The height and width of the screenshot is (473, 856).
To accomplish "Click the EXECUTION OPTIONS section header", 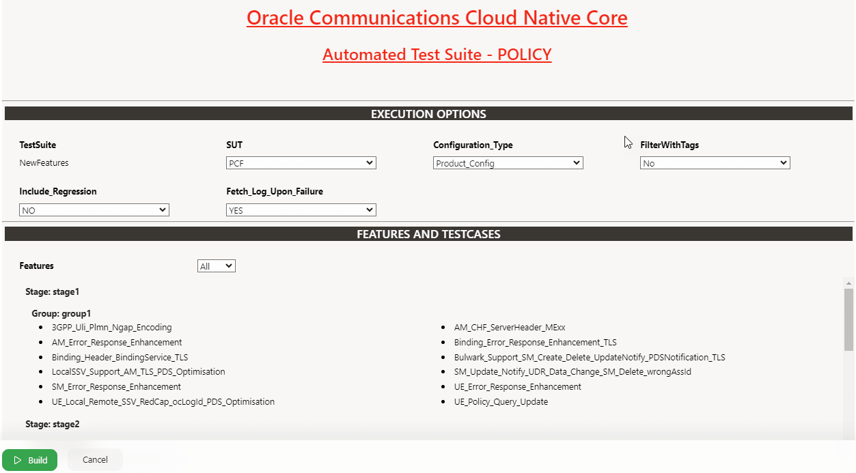I will tap(428, 114).
